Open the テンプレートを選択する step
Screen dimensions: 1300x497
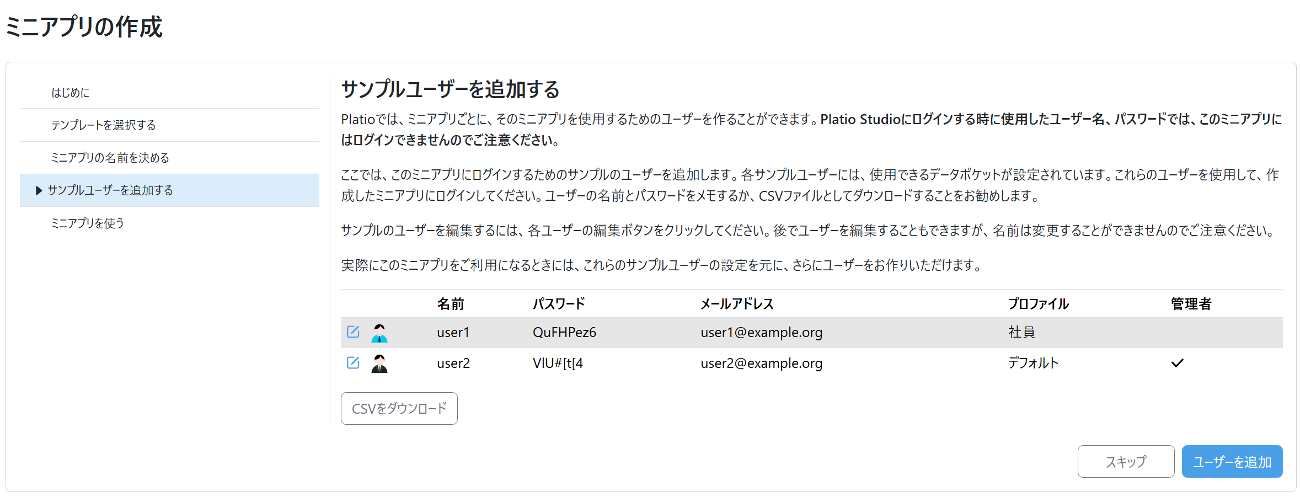[x=103, y=125]
